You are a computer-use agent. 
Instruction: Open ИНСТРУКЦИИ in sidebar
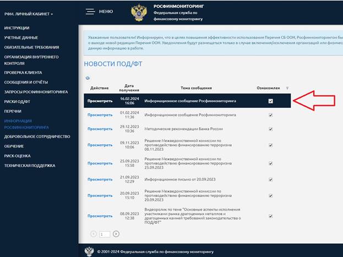[17, 28]
